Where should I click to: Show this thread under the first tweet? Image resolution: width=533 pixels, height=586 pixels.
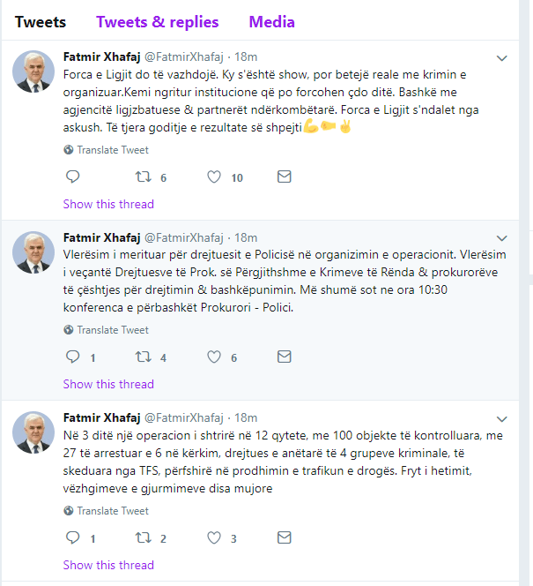(x=108, y=204)
